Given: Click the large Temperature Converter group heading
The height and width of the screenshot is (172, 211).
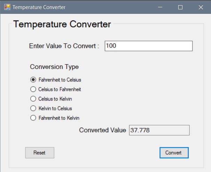Looking at the screenshot, I should pos(62,24).
